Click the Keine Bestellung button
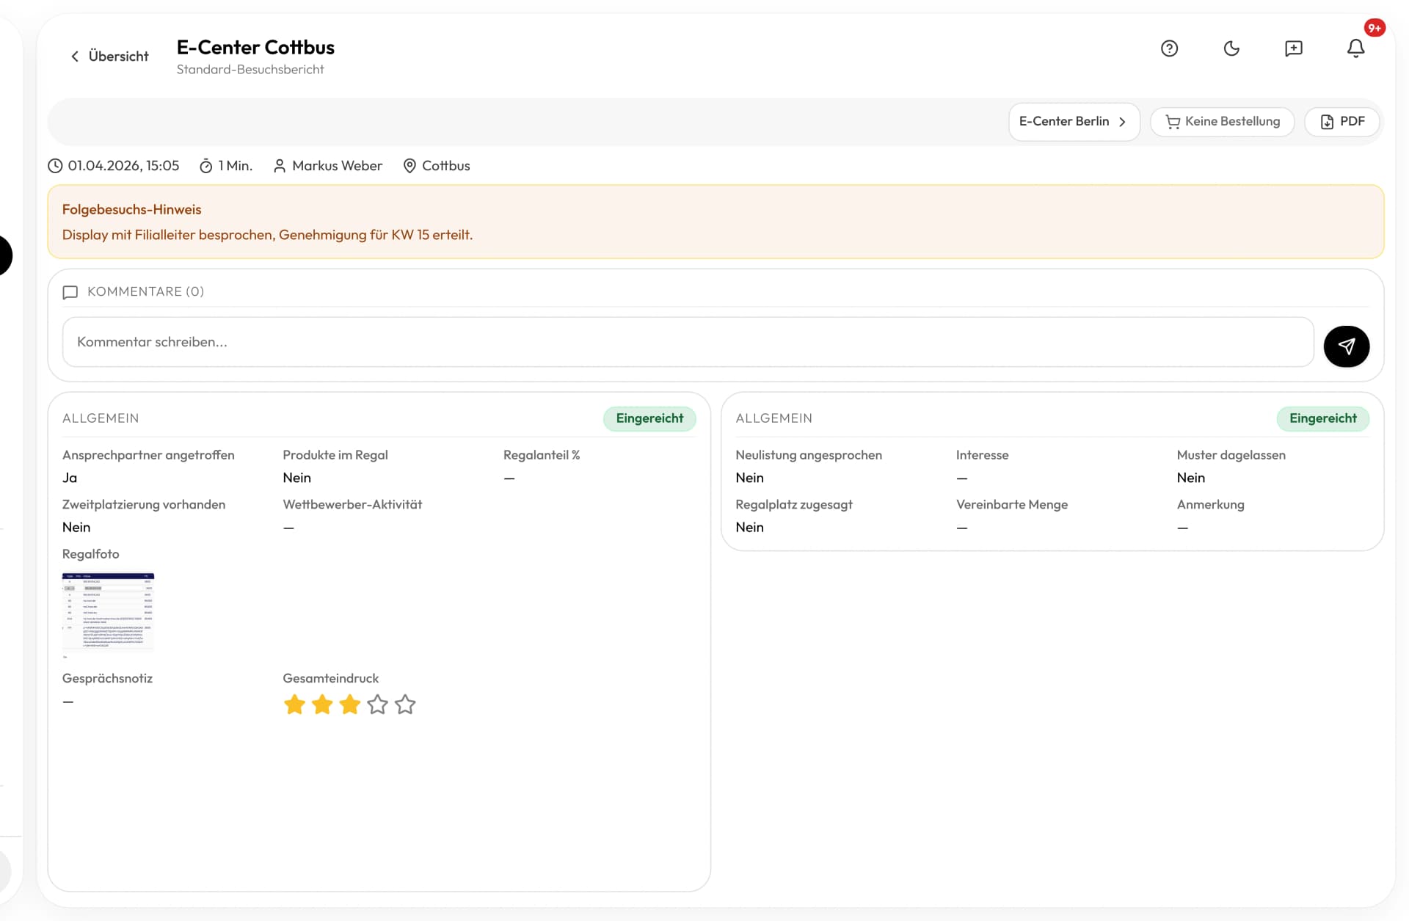The height and width of the screenshot is (921, 1409). tap(1222, 122)
